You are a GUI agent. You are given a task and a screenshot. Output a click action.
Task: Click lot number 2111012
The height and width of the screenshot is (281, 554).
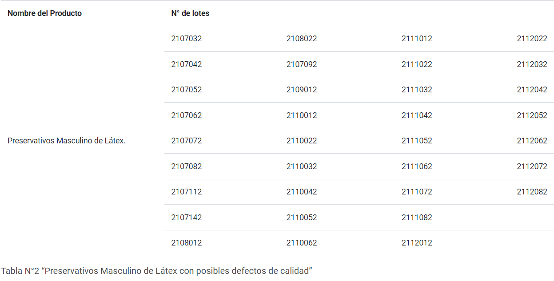[417, 39]
